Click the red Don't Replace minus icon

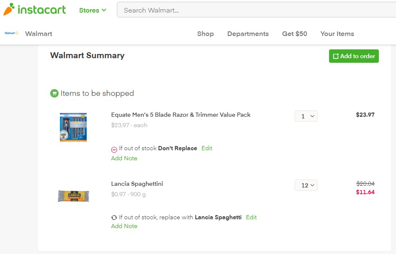click(114, 149)
